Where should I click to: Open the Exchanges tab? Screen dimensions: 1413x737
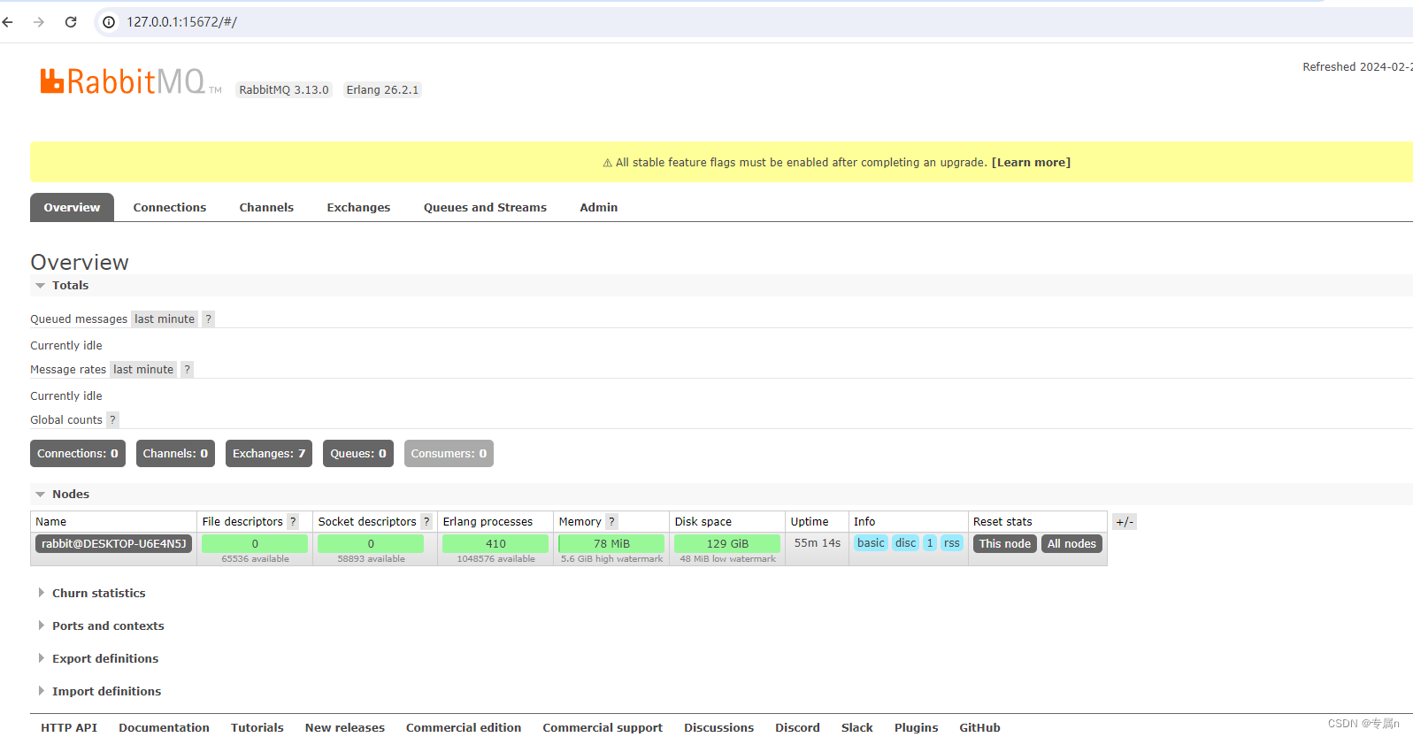(x=358, y=208)
